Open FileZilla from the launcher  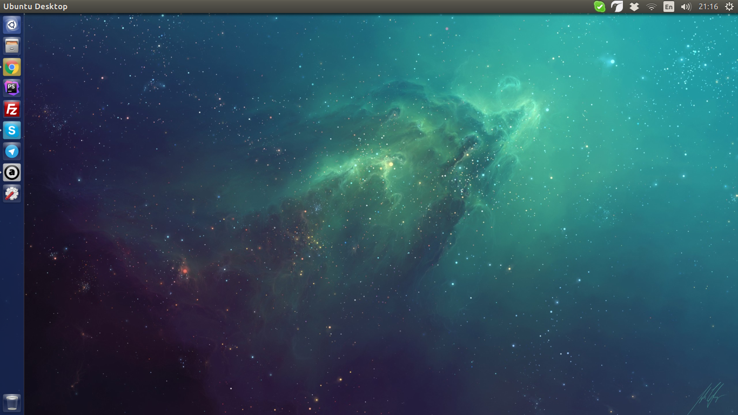coord(12,109)
